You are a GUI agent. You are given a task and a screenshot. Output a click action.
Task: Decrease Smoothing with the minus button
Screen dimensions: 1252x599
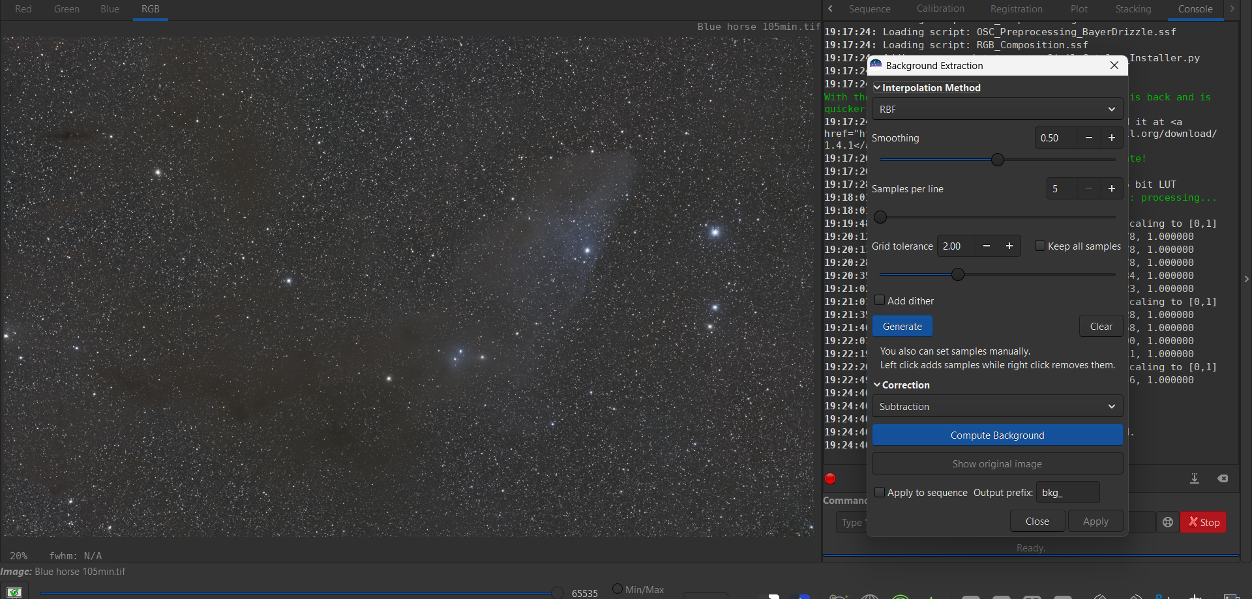[1089, 138]
